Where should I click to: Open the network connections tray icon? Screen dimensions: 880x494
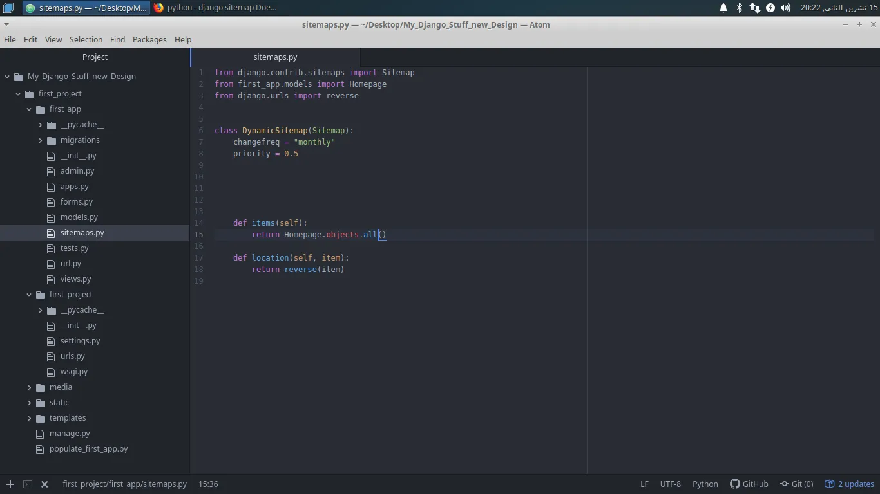pos(755,8)
